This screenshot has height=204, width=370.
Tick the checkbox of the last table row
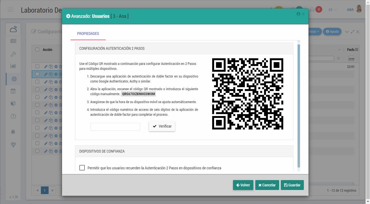(x=37, y=151)
